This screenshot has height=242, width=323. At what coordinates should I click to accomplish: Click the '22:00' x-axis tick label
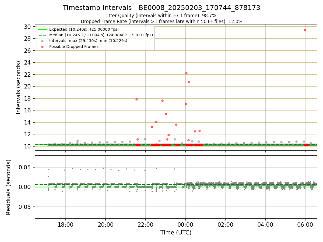pos(146,225)
